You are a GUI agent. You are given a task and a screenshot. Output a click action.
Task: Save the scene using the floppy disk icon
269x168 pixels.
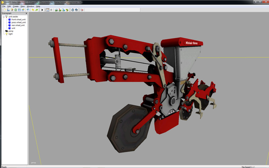19,10
